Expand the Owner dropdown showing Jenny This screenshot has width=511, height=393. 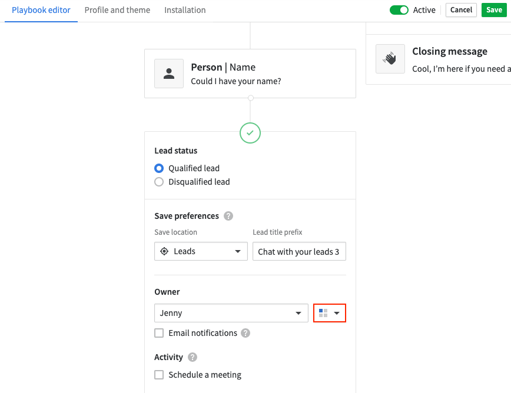click(231, 313)
